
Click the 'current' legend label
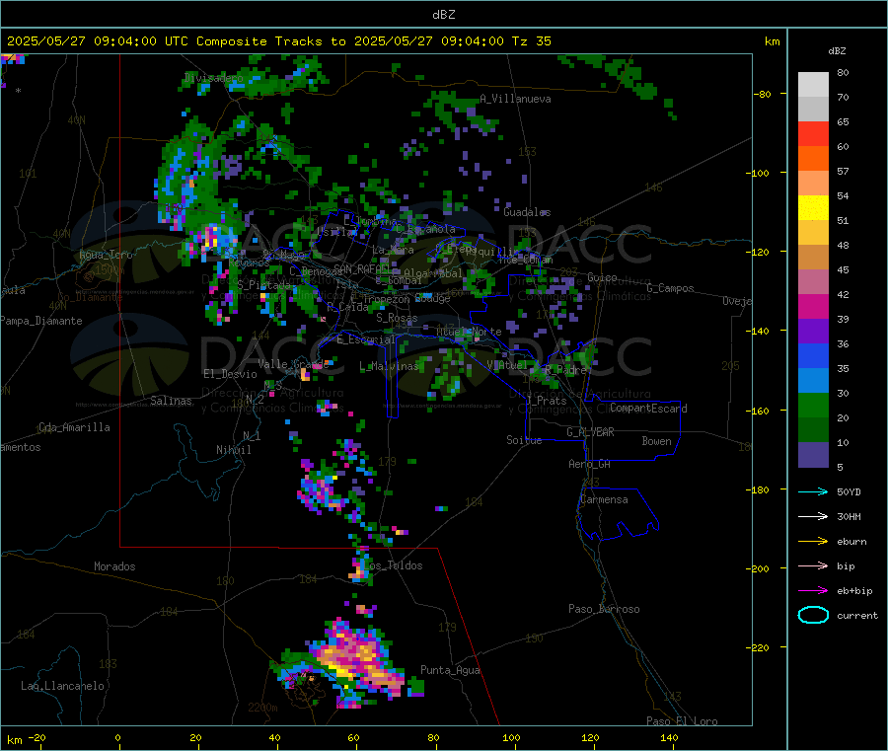[x=857, y=616]
